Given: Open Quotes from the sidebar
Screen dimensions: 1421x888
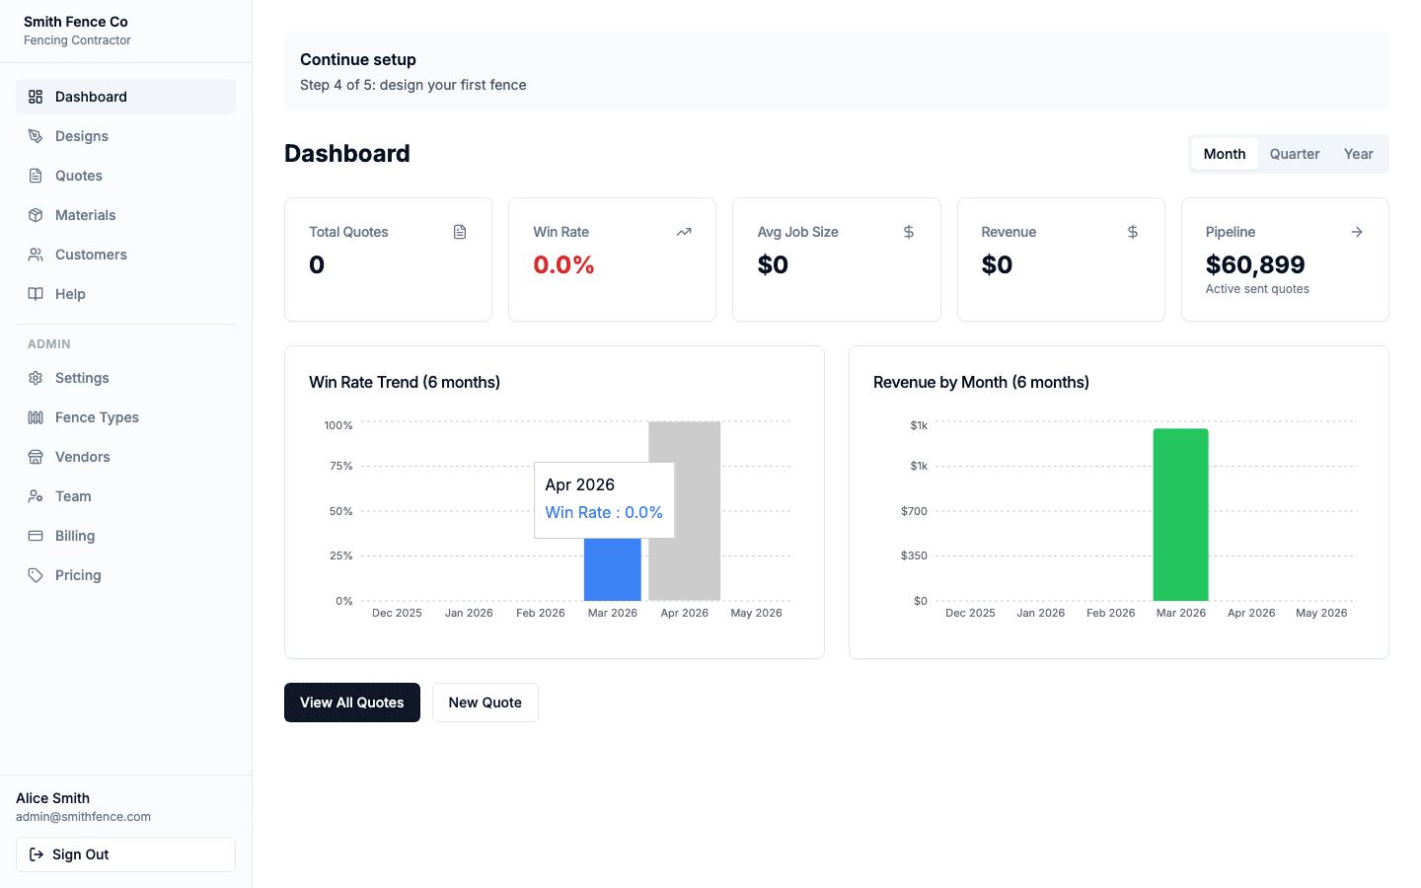Looking at the screenshot, I should coord(125,176).
